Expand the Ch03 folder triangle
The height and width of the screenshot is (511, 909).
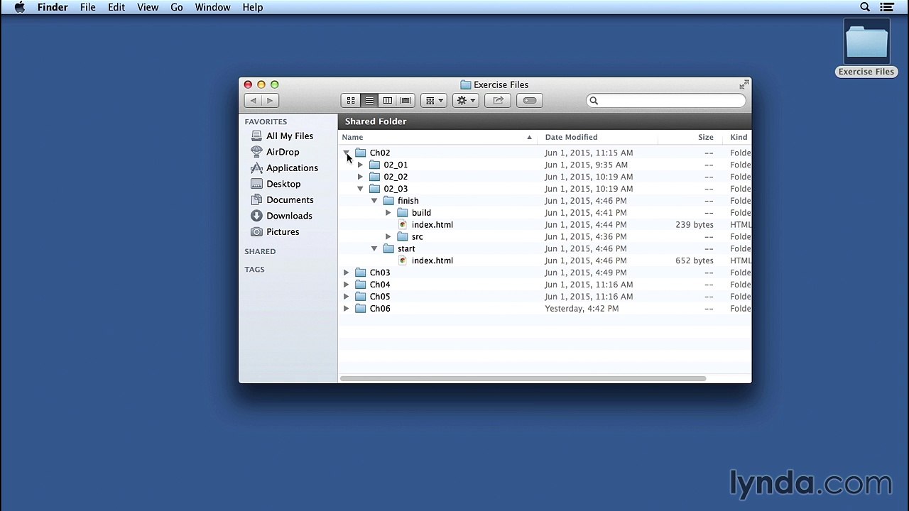tap(346, 273)
